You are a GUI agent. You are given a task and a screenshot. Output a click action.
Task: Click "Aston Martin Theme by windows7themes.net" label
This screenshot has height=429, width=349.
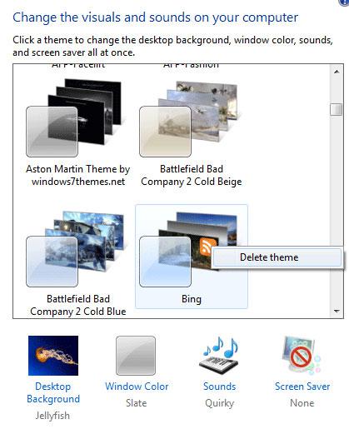(78, 175)
